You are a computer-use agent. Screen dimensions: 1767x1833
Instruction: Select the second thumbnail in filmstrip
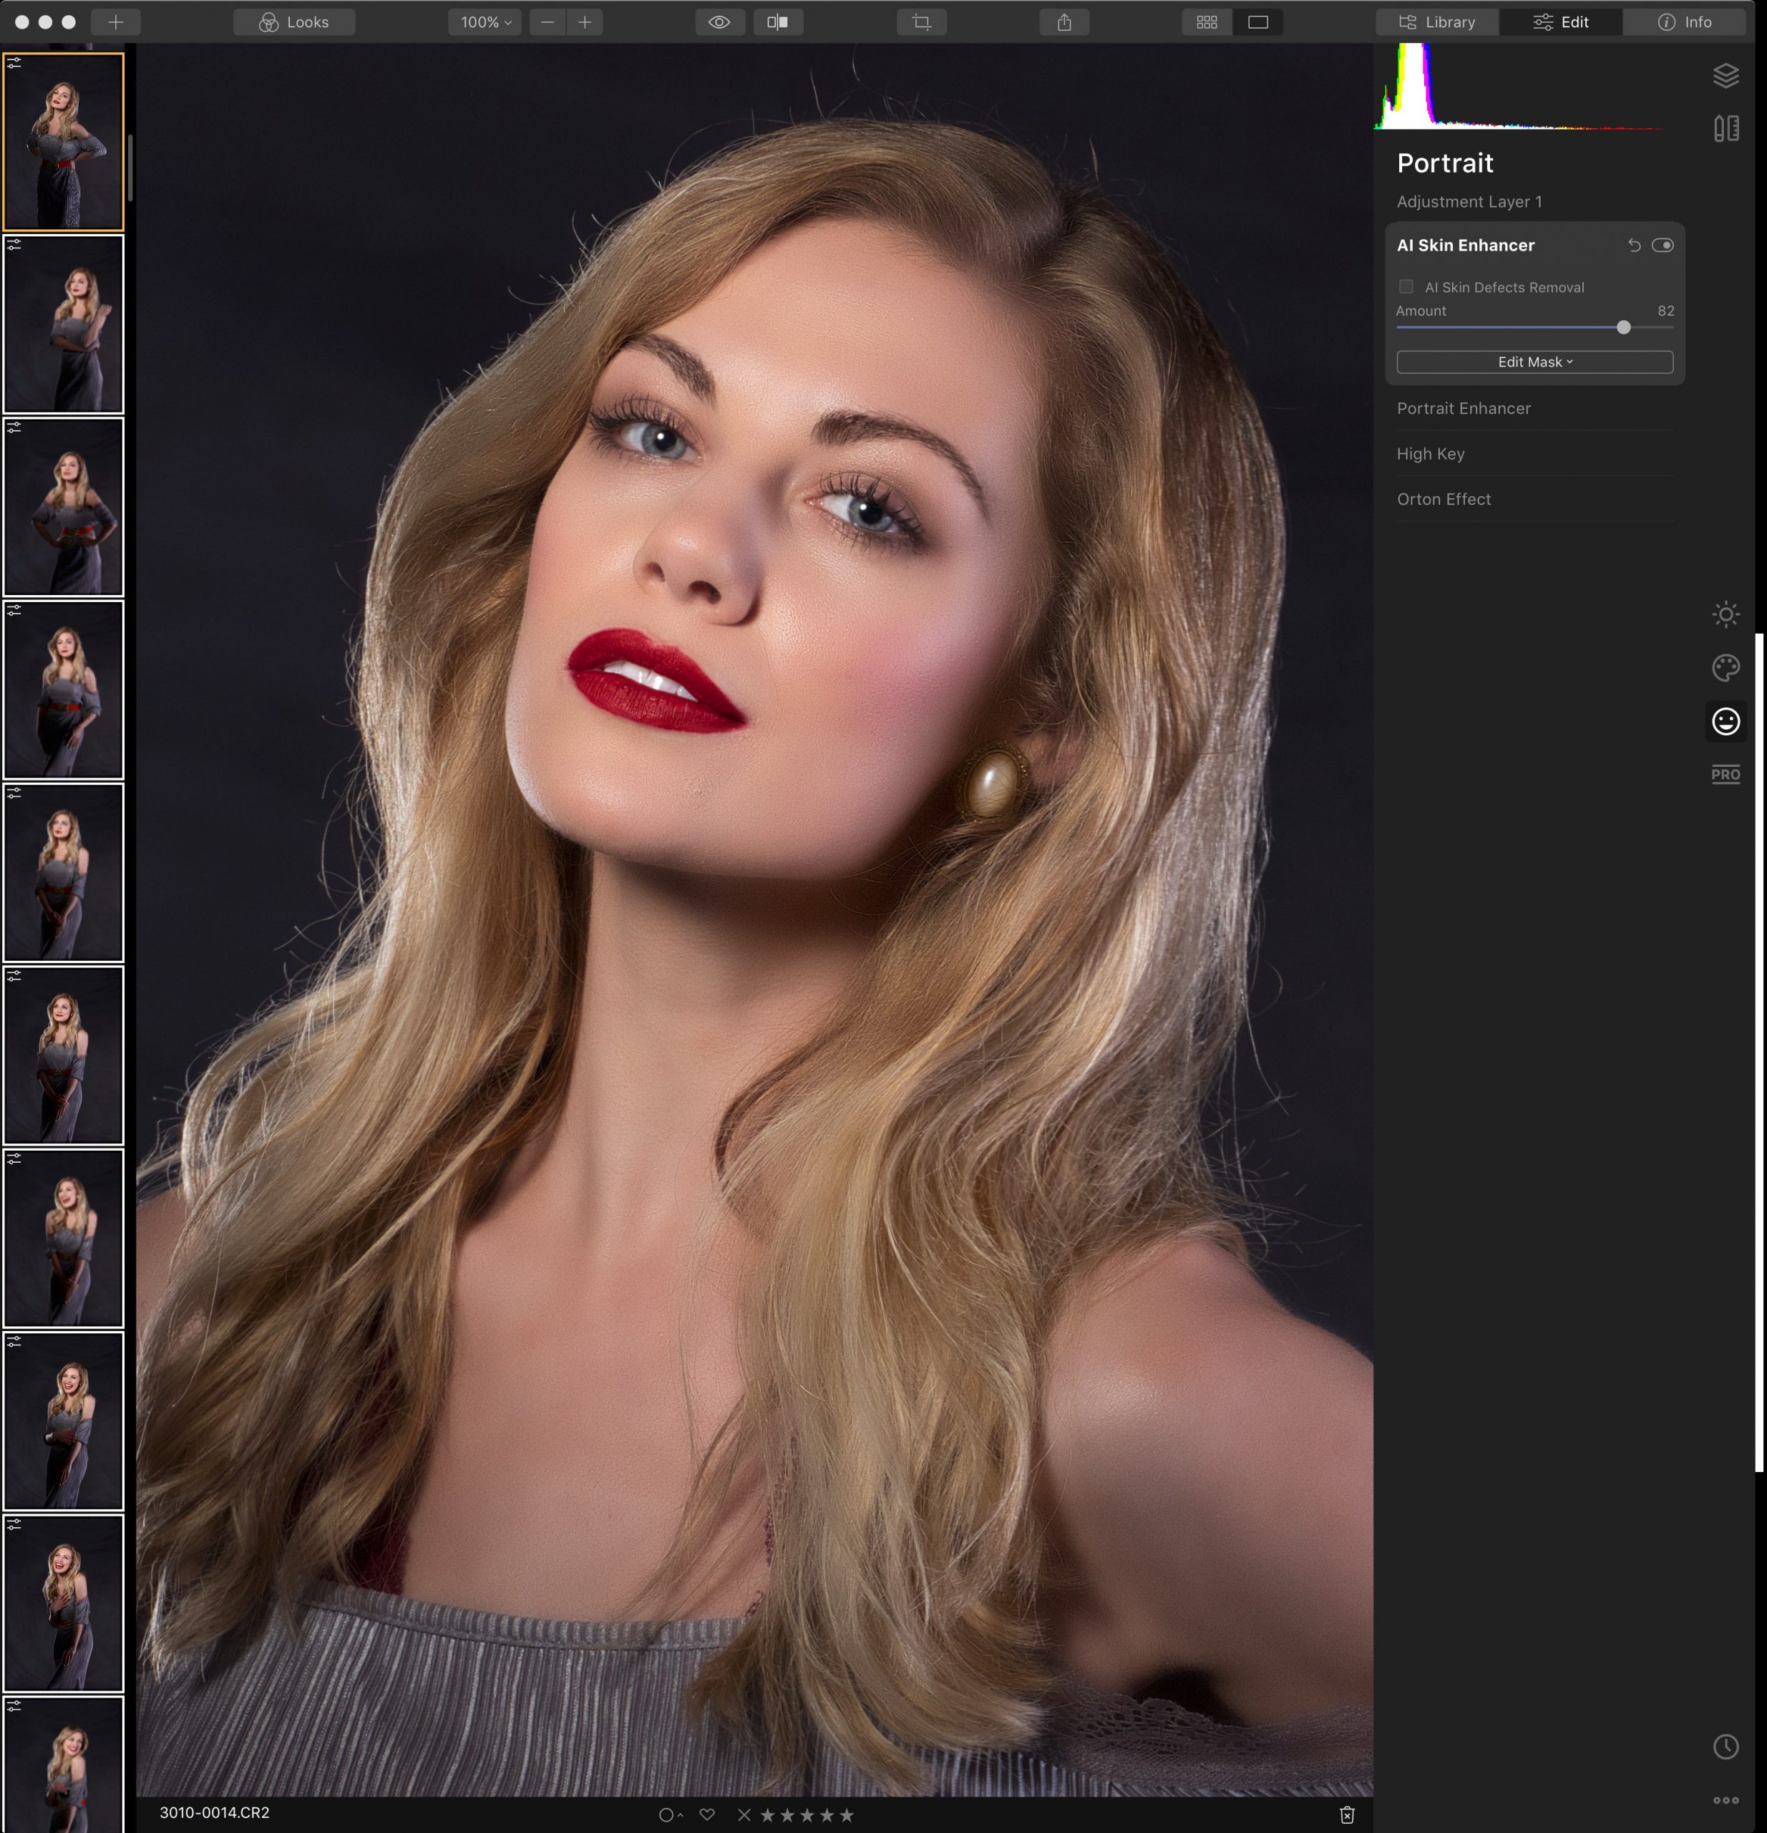click(64, 324)
